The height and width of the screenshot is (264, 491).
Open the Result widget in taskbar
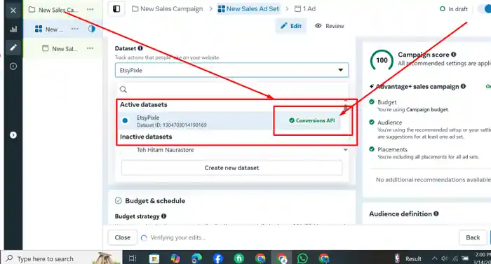(408, 258)
